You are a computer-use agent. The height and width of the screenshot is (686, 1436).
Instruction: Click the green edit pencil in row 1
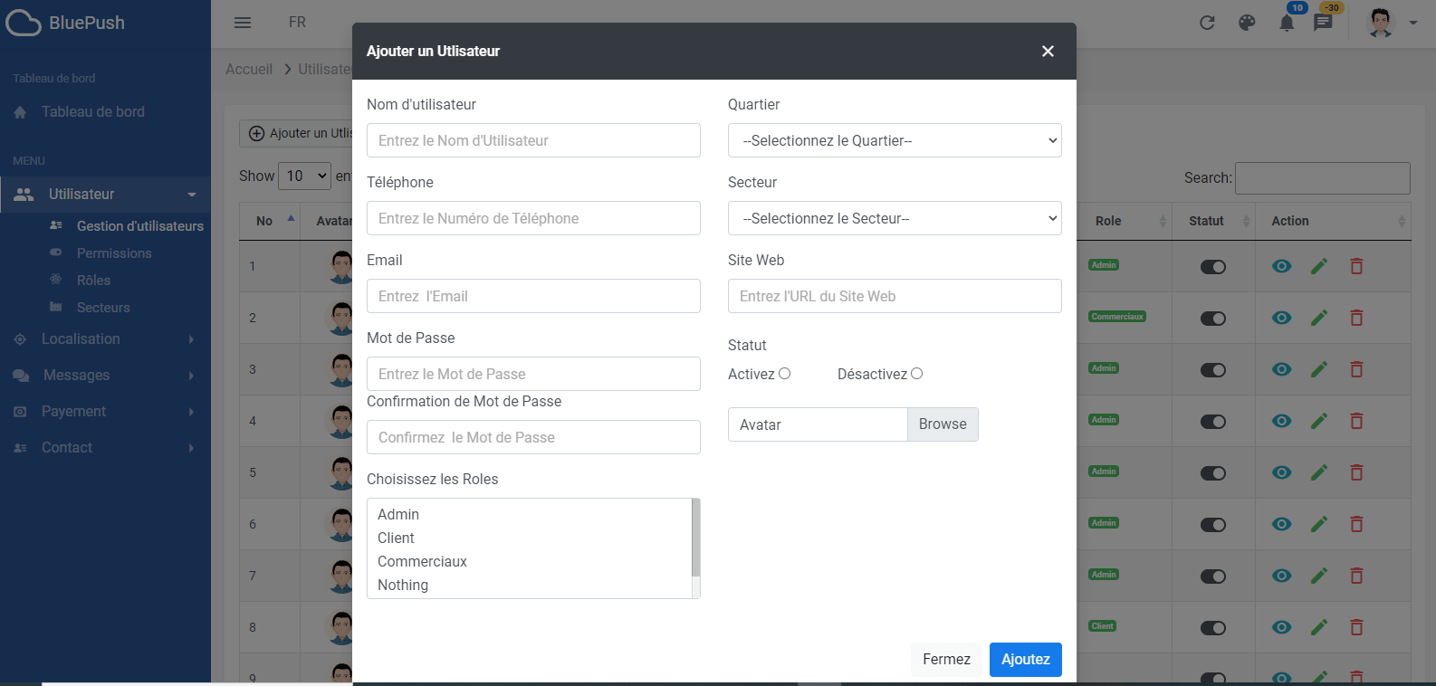tap(1319, 266)
